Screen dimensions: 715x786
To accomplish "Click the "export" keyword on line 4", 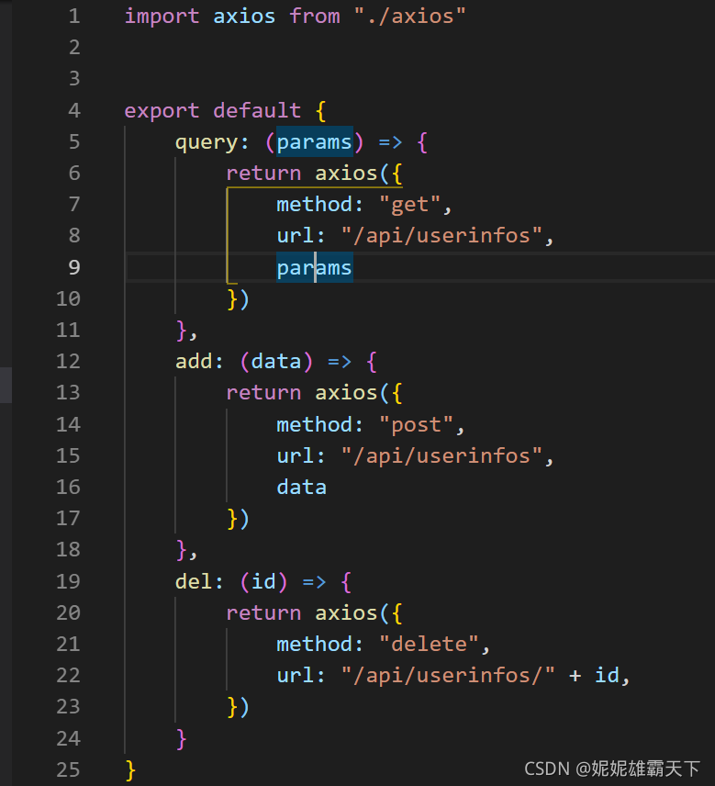I will 162,111.
